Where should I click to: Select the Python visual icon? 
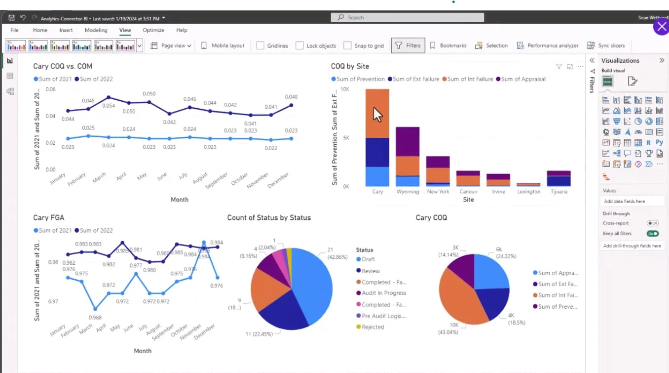click(x=660, y=143)
